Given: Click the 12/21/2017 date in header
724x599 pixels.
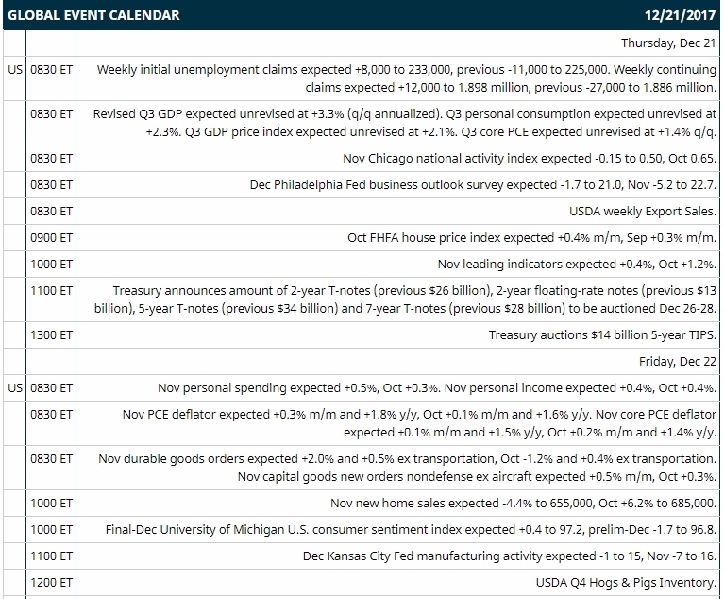Looking at the screenshot, I should [x=680, y=15].
